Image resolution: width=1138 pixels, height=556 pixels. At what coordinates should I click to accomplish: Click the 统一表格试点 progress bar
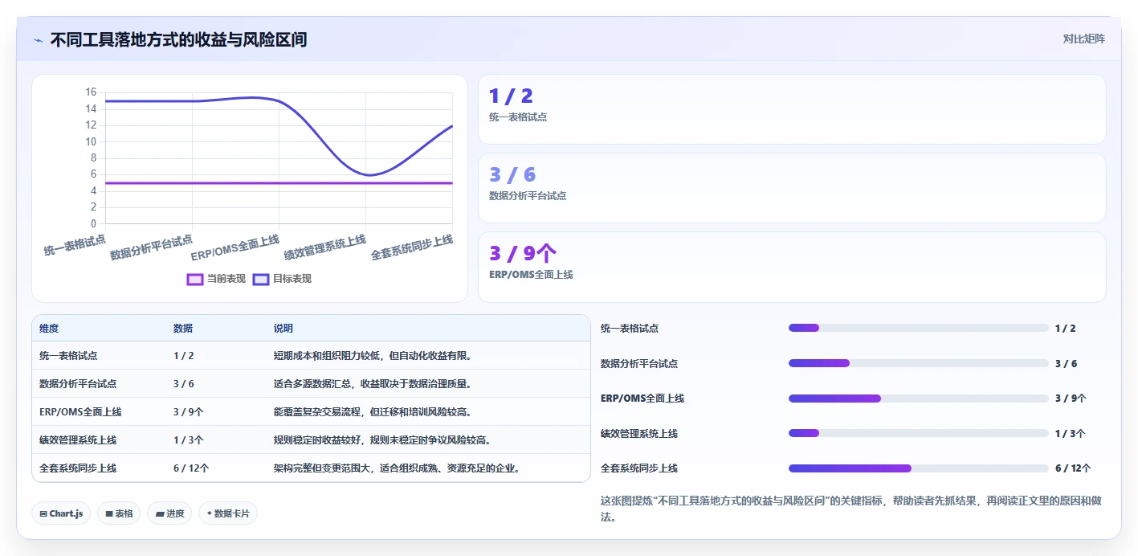pos(919,328)
